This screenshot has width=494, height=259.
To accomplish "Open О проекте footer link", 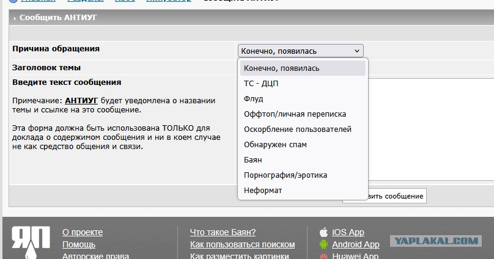I will click(83, 232).
